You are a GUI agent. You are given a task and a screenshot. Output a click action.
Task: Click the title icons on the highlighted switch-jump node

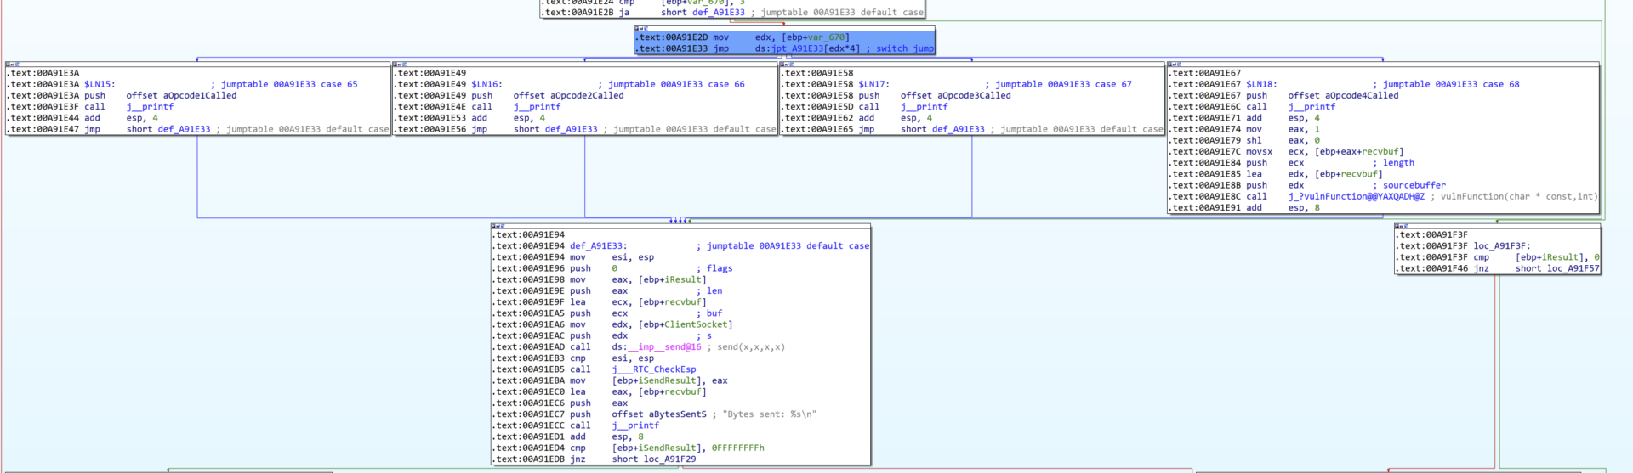(x=640, y=29)
